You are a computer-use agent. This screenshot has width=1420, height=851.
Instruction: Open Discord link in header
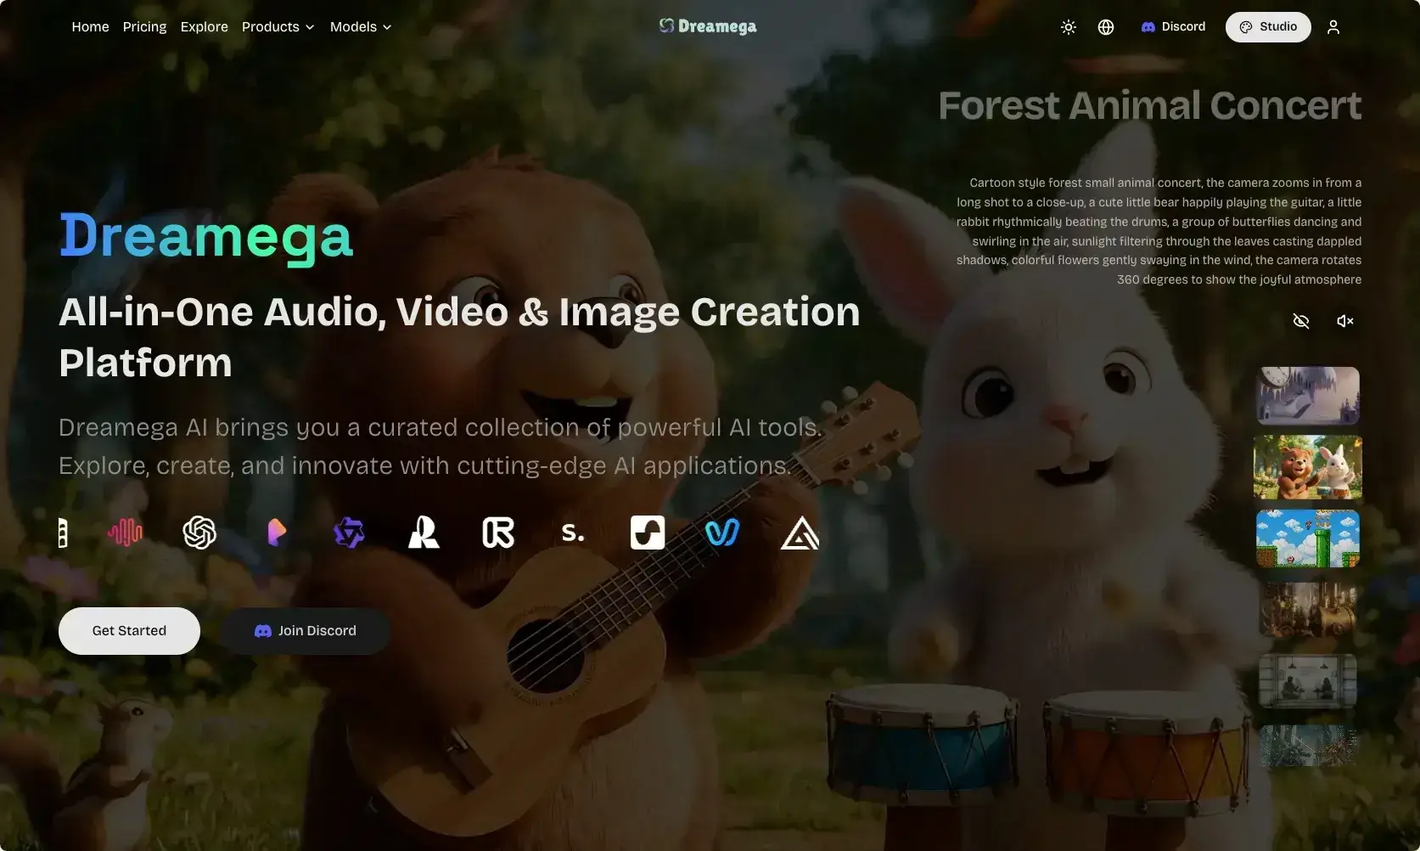[x=1173, y=27]
